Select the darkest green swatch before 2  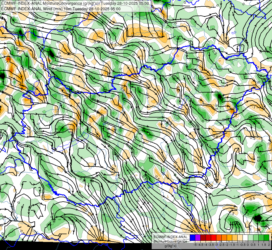click(x=267, y=237)
